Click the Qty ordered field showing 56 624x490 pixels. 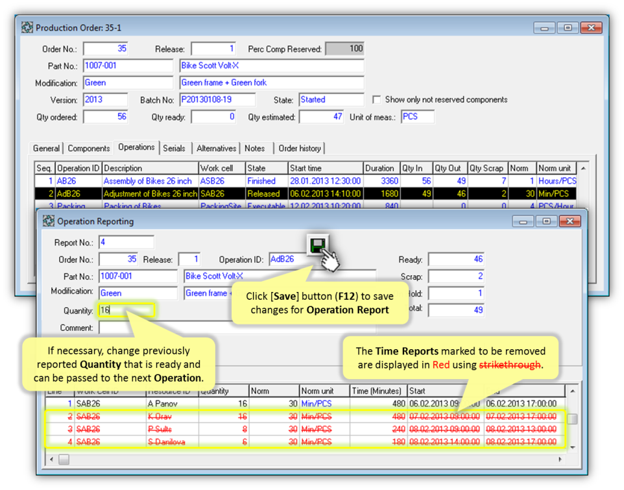[106, 117]
